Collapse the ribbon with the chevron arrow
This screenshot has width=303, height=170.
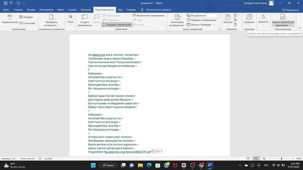(x=300, y=28)
